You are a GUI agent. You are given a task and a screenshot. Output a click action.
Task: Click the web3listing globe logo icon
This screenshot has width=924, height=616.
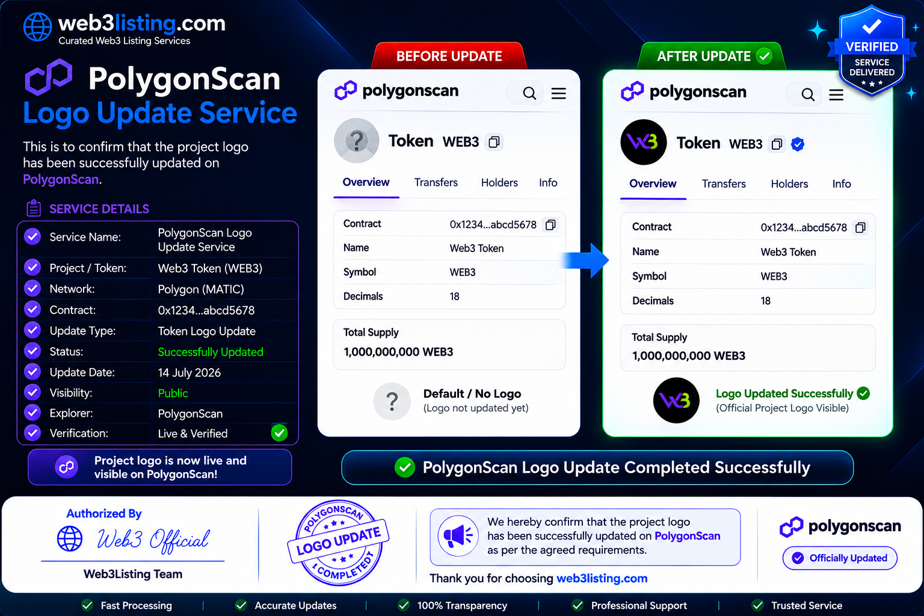coord(37,27)
